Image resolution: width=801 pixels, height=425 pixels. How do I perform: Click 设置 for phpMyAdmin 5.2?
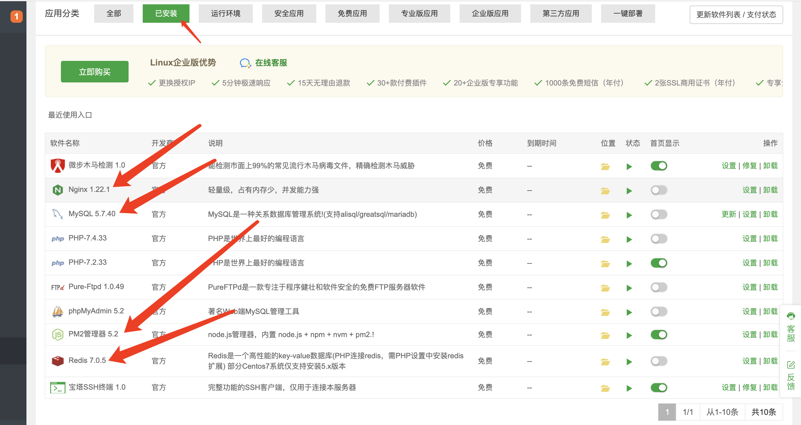[749, 311]
